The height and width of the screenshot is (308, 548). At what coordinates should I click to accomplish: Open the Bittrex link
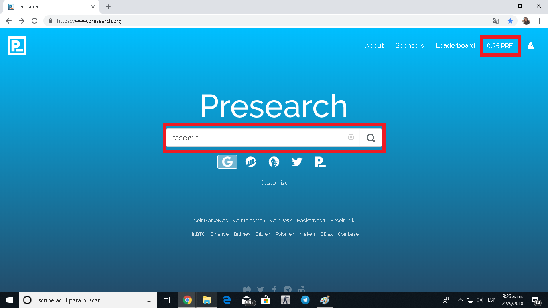click(263, 234)
